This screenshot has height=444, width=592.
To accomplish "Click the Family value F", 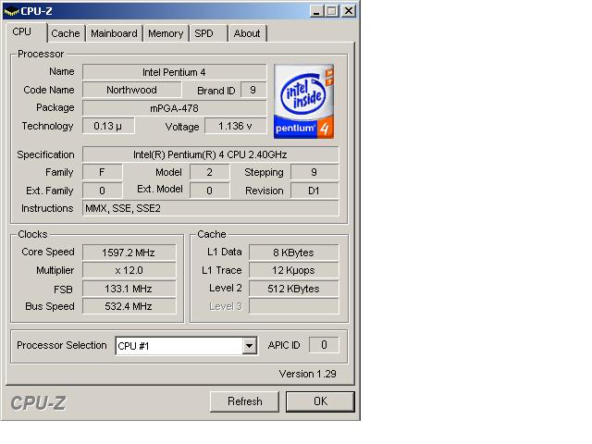I will click(x=103, y=172).
